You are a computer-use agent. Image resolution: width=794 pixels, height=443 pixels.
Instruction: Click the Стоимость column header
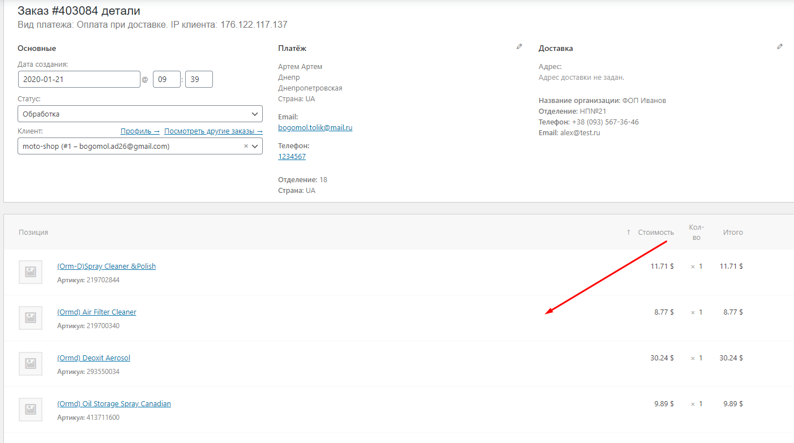[x=656, y=232]
